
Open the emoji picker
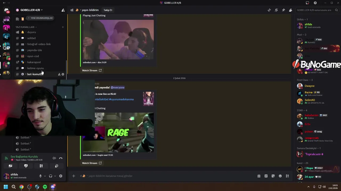coord(280,176)
